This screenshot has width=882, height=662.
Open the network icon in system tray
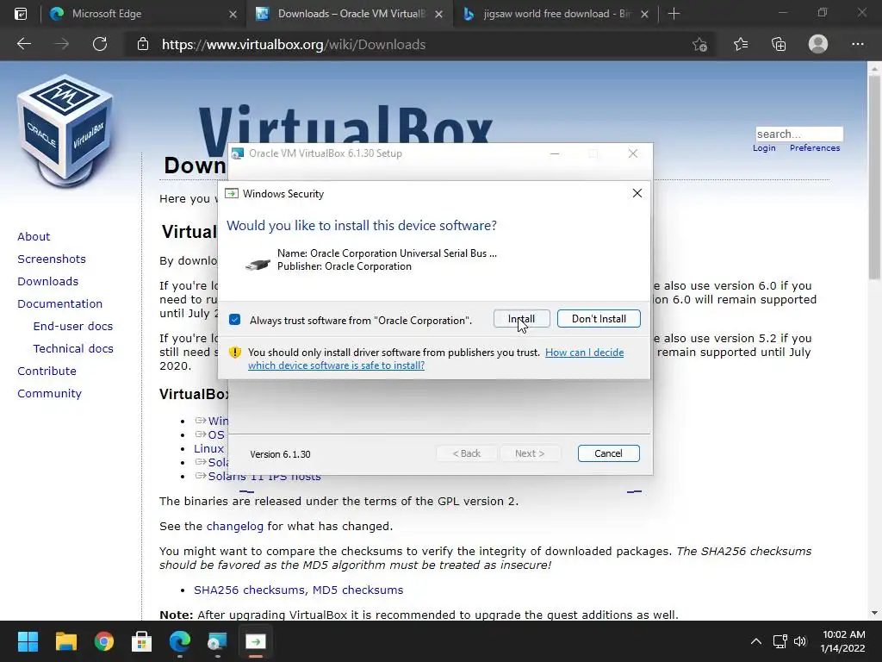click(x=780, y=641)
